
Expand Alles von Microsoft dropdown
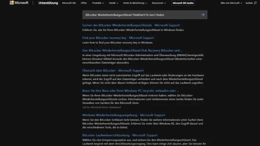(x=231, y=3)
